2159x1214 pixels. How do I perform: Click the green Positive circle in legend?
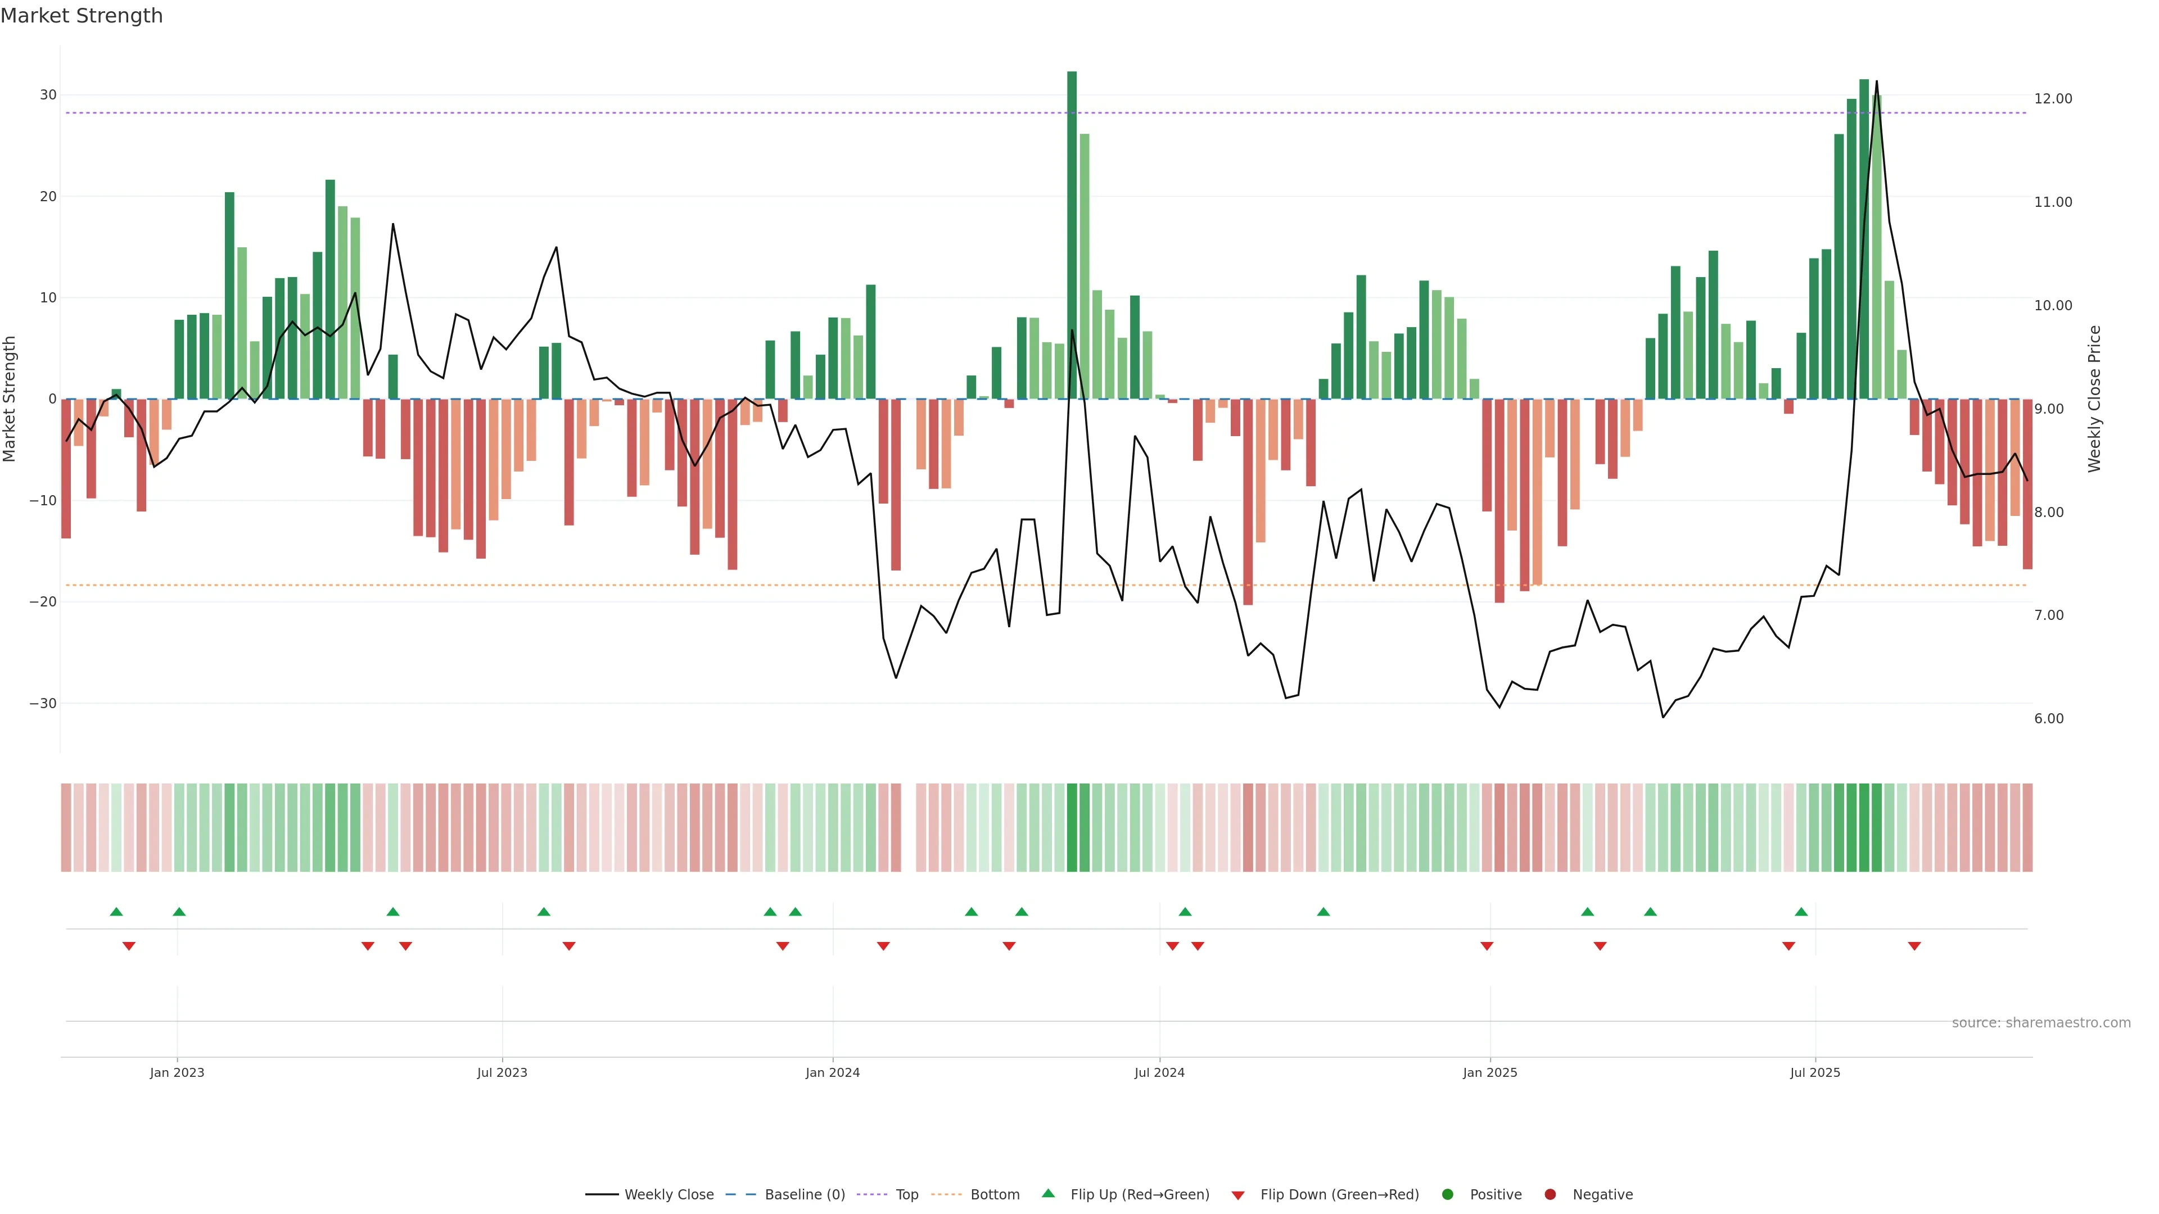pos(1447,1194)
